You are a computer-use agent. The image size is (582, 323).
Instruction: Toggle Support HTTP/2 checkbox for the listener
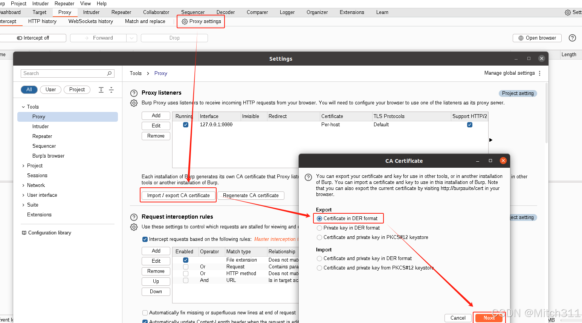(470, 125)
